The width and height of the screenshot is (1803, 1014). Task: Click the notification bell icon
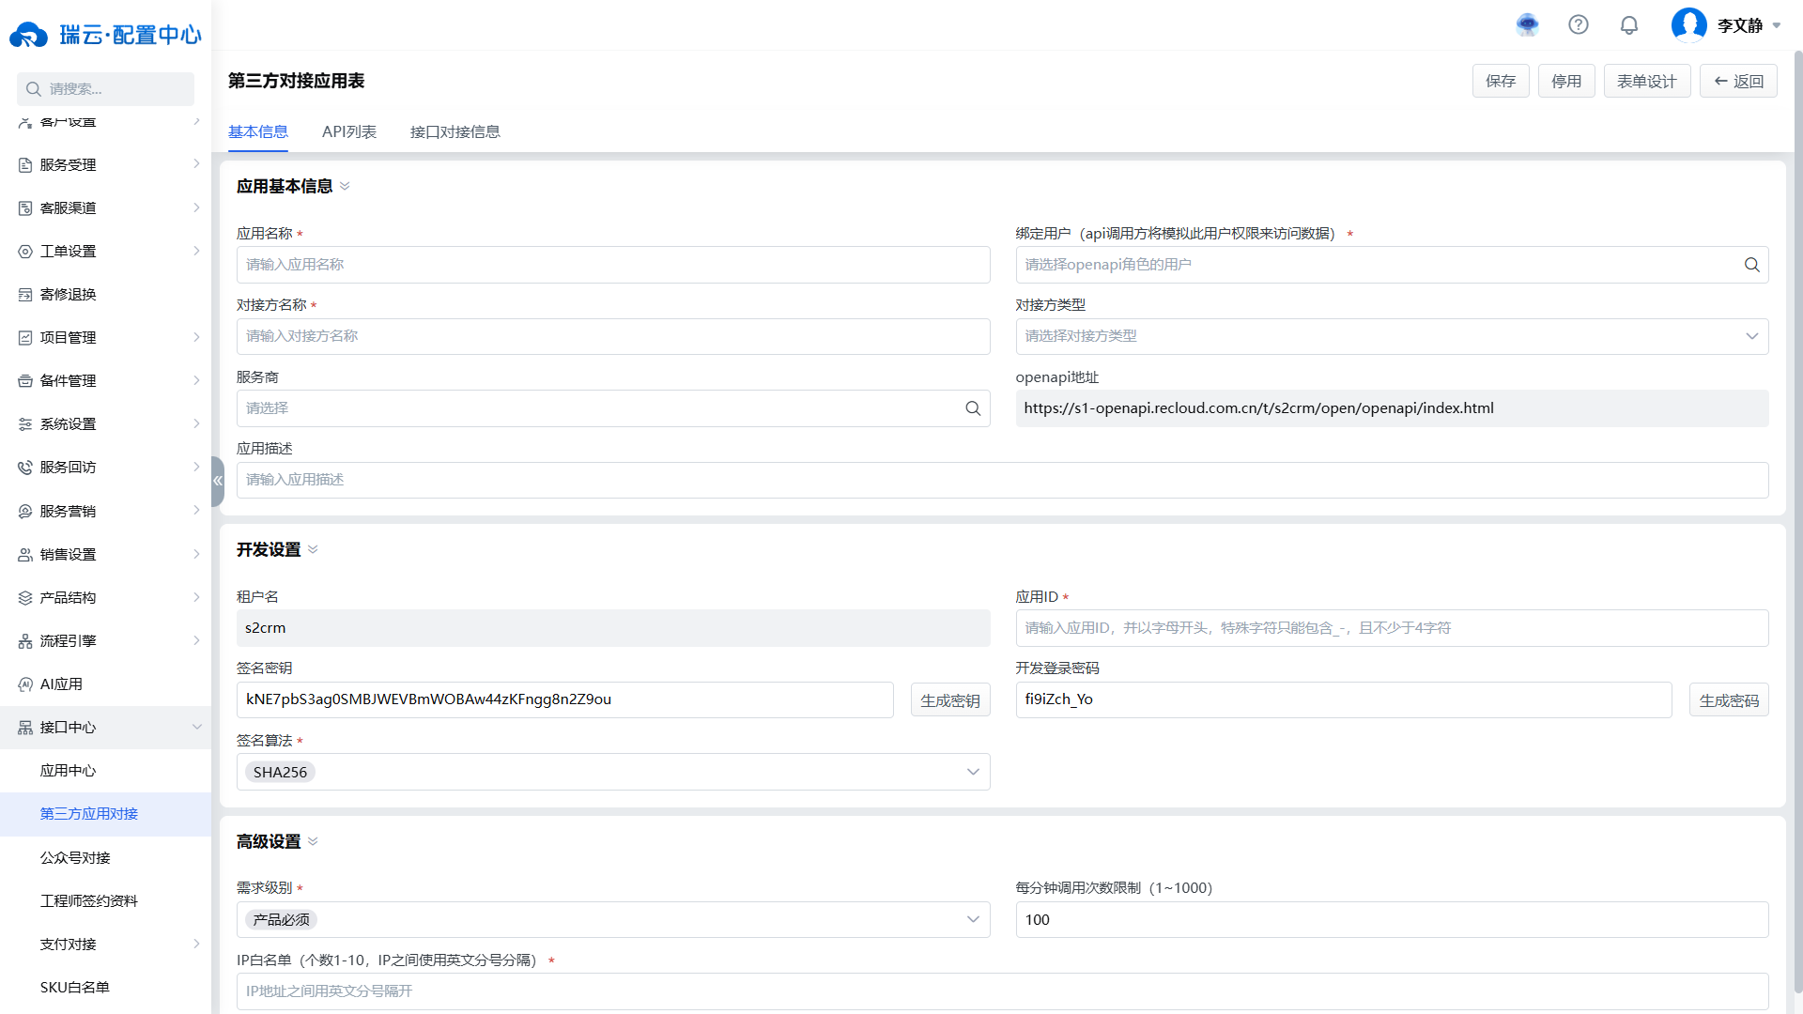coord(1629,25)
